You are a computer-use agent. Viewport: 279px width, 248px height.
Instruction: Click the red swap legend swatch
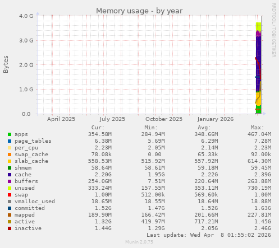(x=10, y=195)
